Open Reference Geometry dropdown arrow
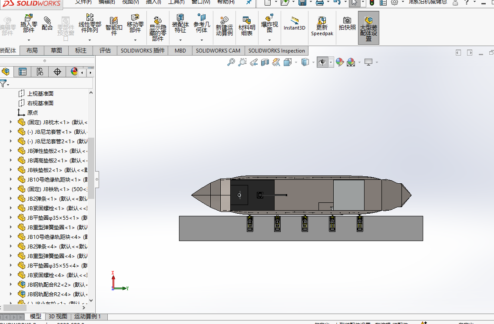 tap(202, 40)
